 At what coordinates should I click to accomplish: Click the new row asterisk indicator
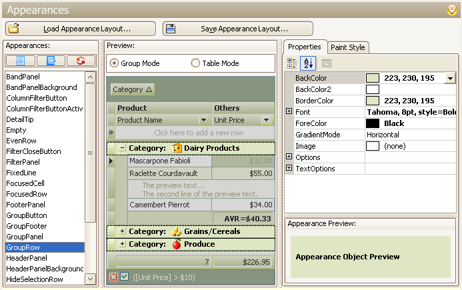(x=111, y=133)
